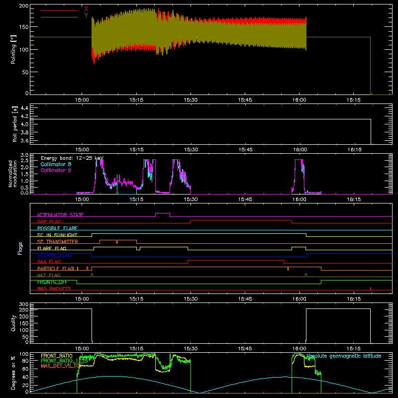Click the 50 tick on the Pointing axis
398x398 pixels.
[x=25, y=72]
